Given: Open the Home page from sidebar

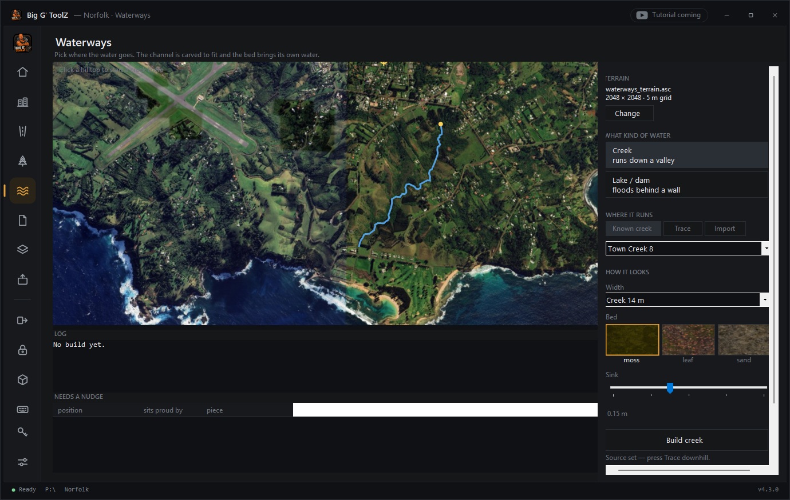Looking at the screenshot, I should click(x=22, y=72).
